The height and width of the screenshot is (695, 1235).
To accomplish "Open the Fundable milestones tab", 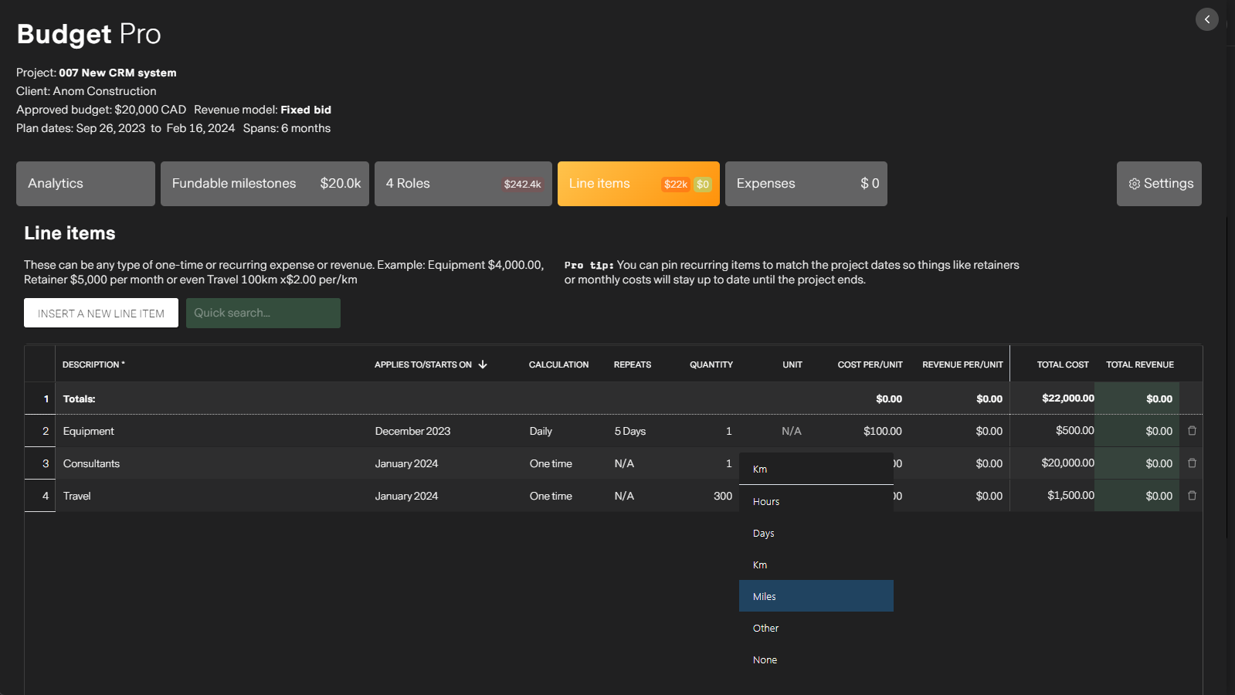I will tap(265, 184).
